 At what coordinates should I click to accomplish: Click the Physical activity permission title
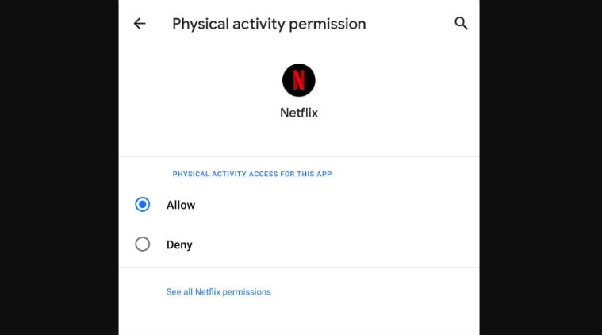click(x=269, y=24)
